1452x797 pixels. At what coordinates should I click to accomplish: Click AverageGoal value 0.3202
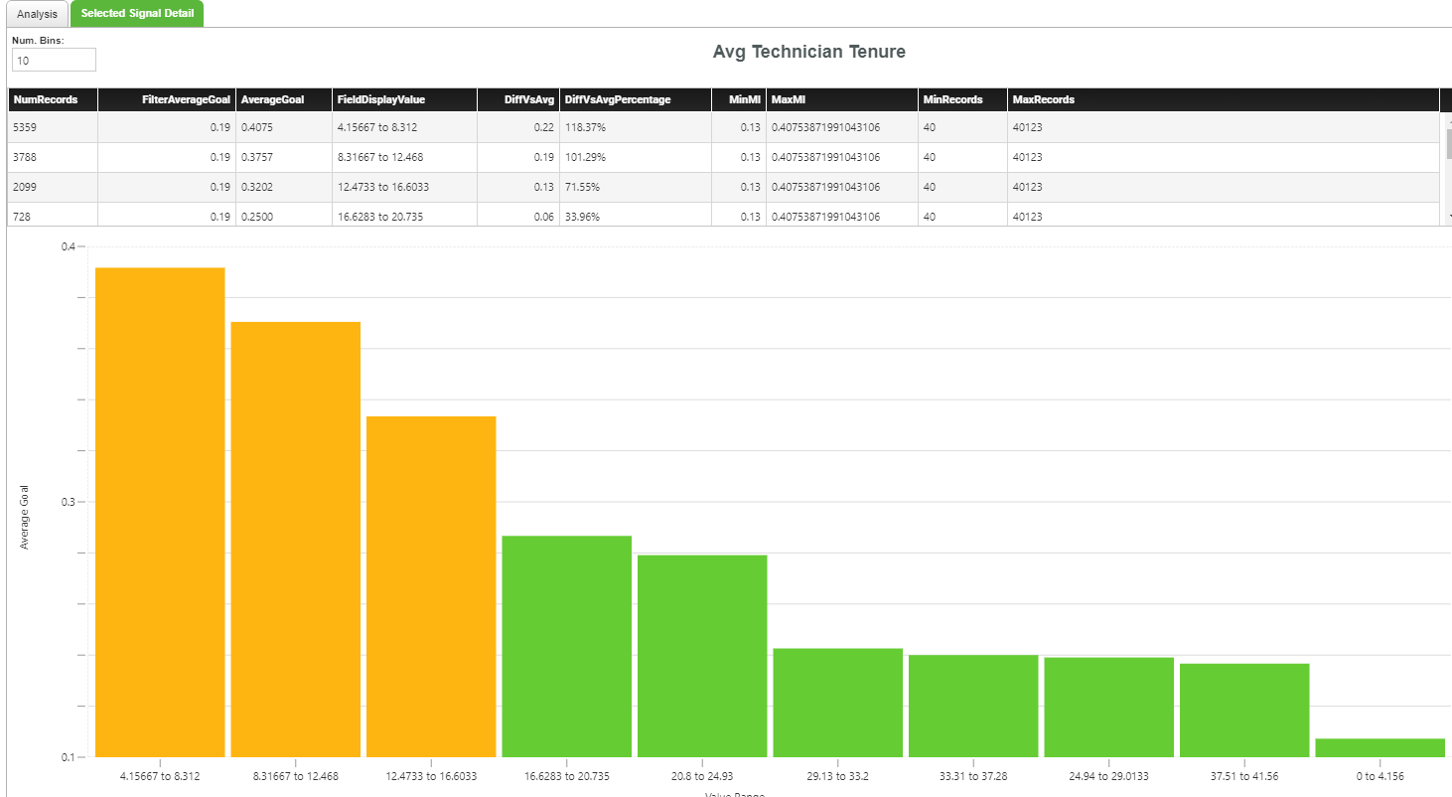tap(284, 187)
